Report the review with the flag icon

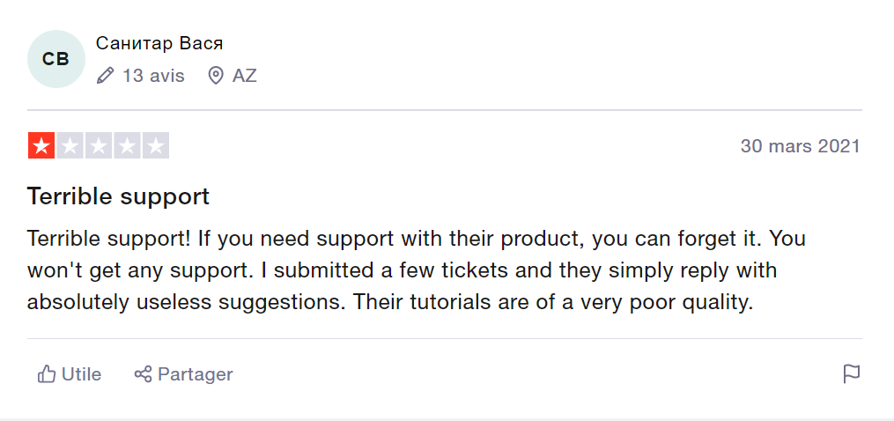pos(851,374)
